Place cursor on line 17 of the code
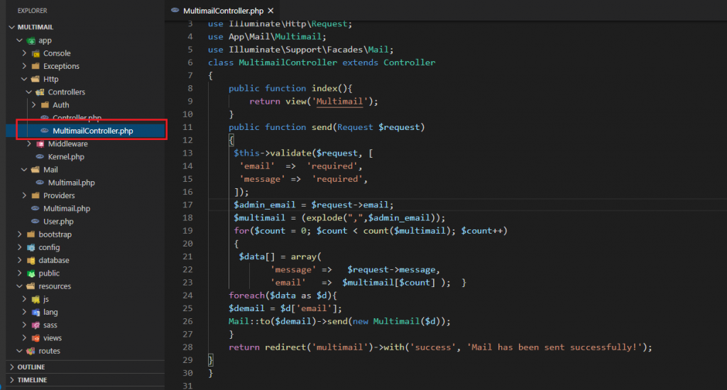Viewport: 727px width, 390px height. (426, 205)
